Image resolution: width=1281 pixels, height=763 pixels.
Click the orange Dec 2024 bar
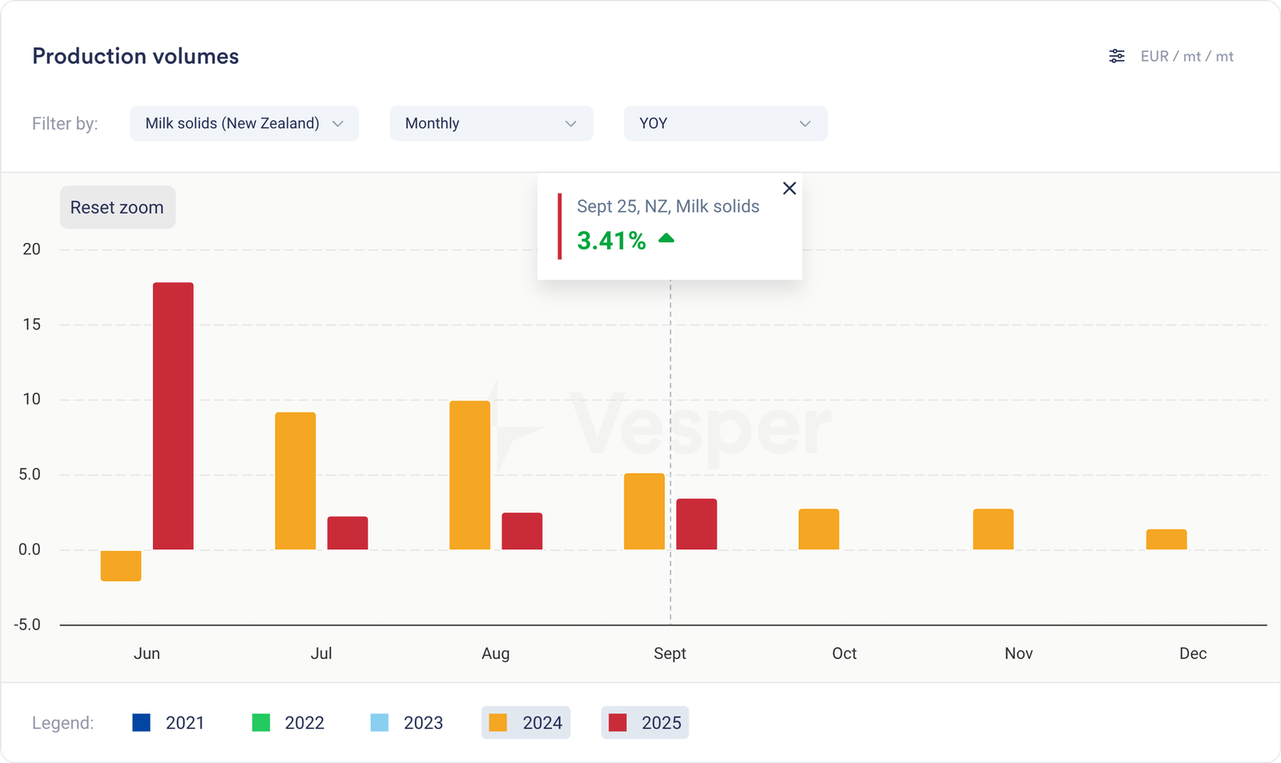[x=1167, y=540]
